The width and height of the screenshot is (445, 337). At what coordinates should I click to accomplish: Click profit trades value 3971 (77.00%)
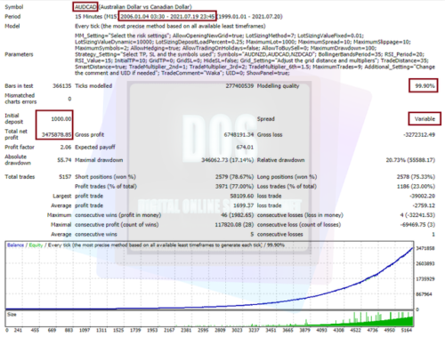point(234,186)
